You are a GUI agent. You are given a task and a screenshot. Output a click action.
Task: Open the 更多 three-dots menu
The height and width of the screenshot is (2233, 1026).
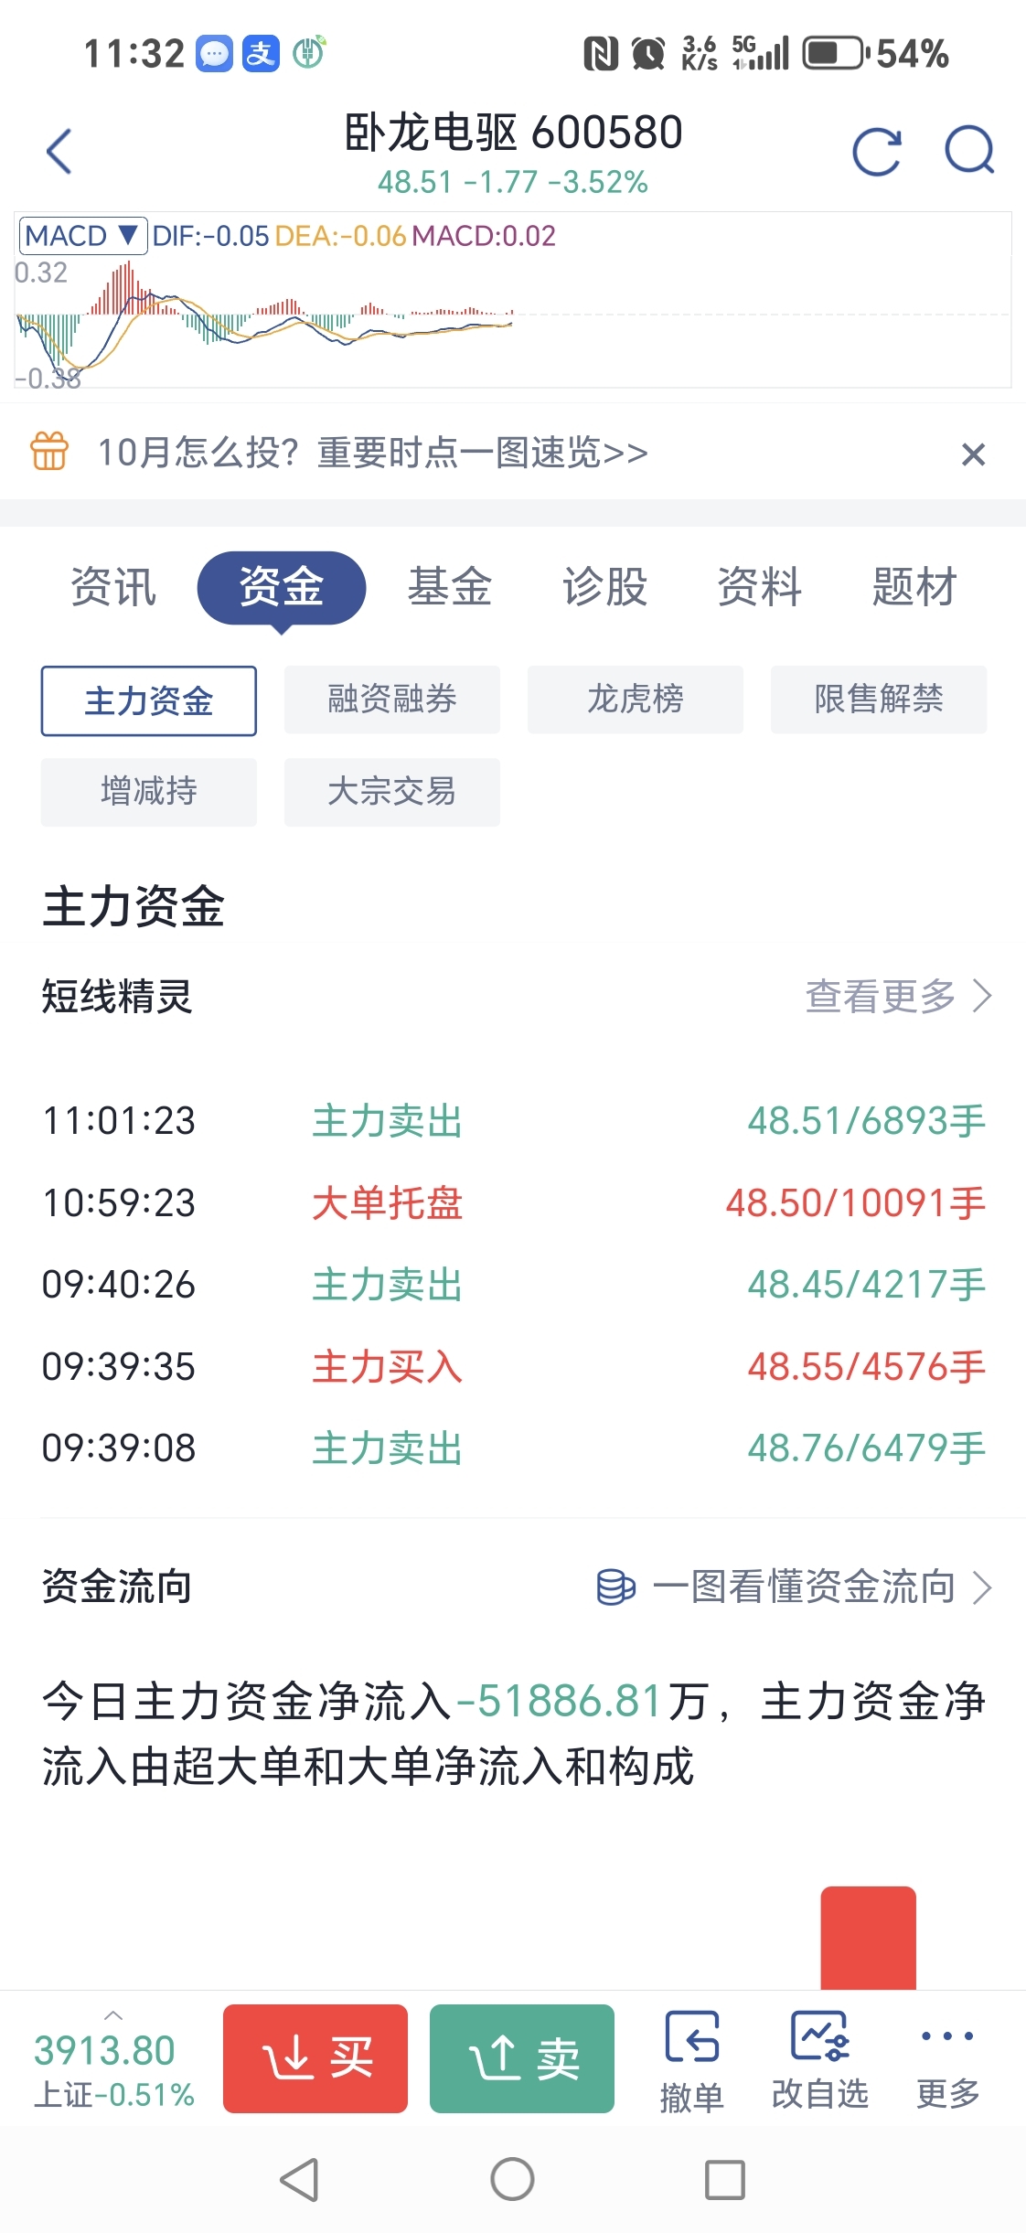(947, 2036)
